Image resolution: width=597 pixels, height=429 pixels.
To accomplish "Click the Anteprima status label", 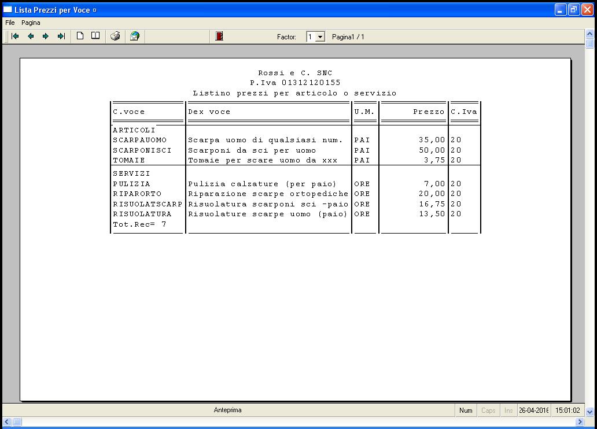I will [x=228, y=410].
